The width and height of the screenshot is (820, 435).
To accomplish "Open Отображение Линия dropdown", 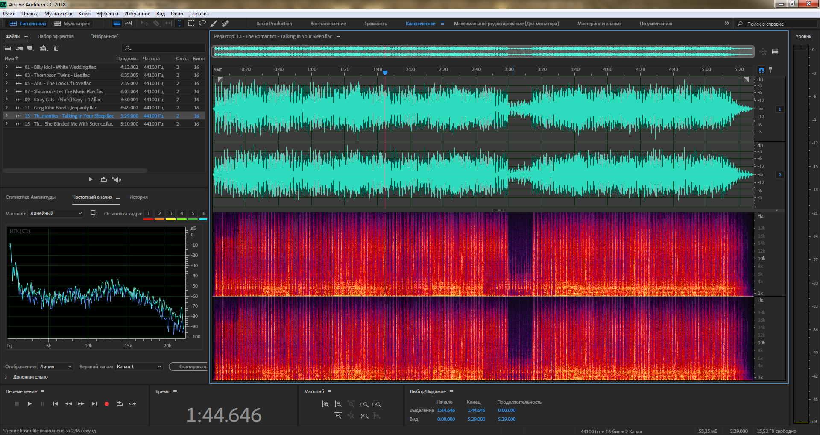I will 56,367.
